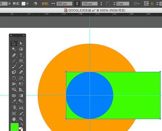The image size is (162, 131).
Task: Select the Mesh tool
Action: point(14,96)
